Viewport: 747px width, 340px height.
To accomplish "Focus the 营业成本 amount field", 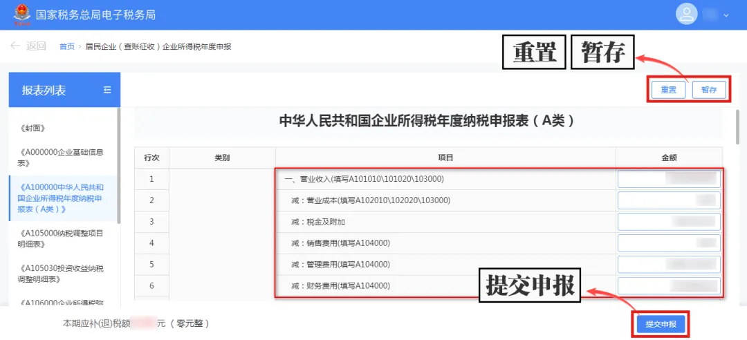I will click(669, 200).
